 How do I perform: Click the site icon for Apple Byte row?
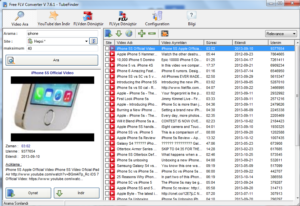pyautogui.click(x=112, y=194)
